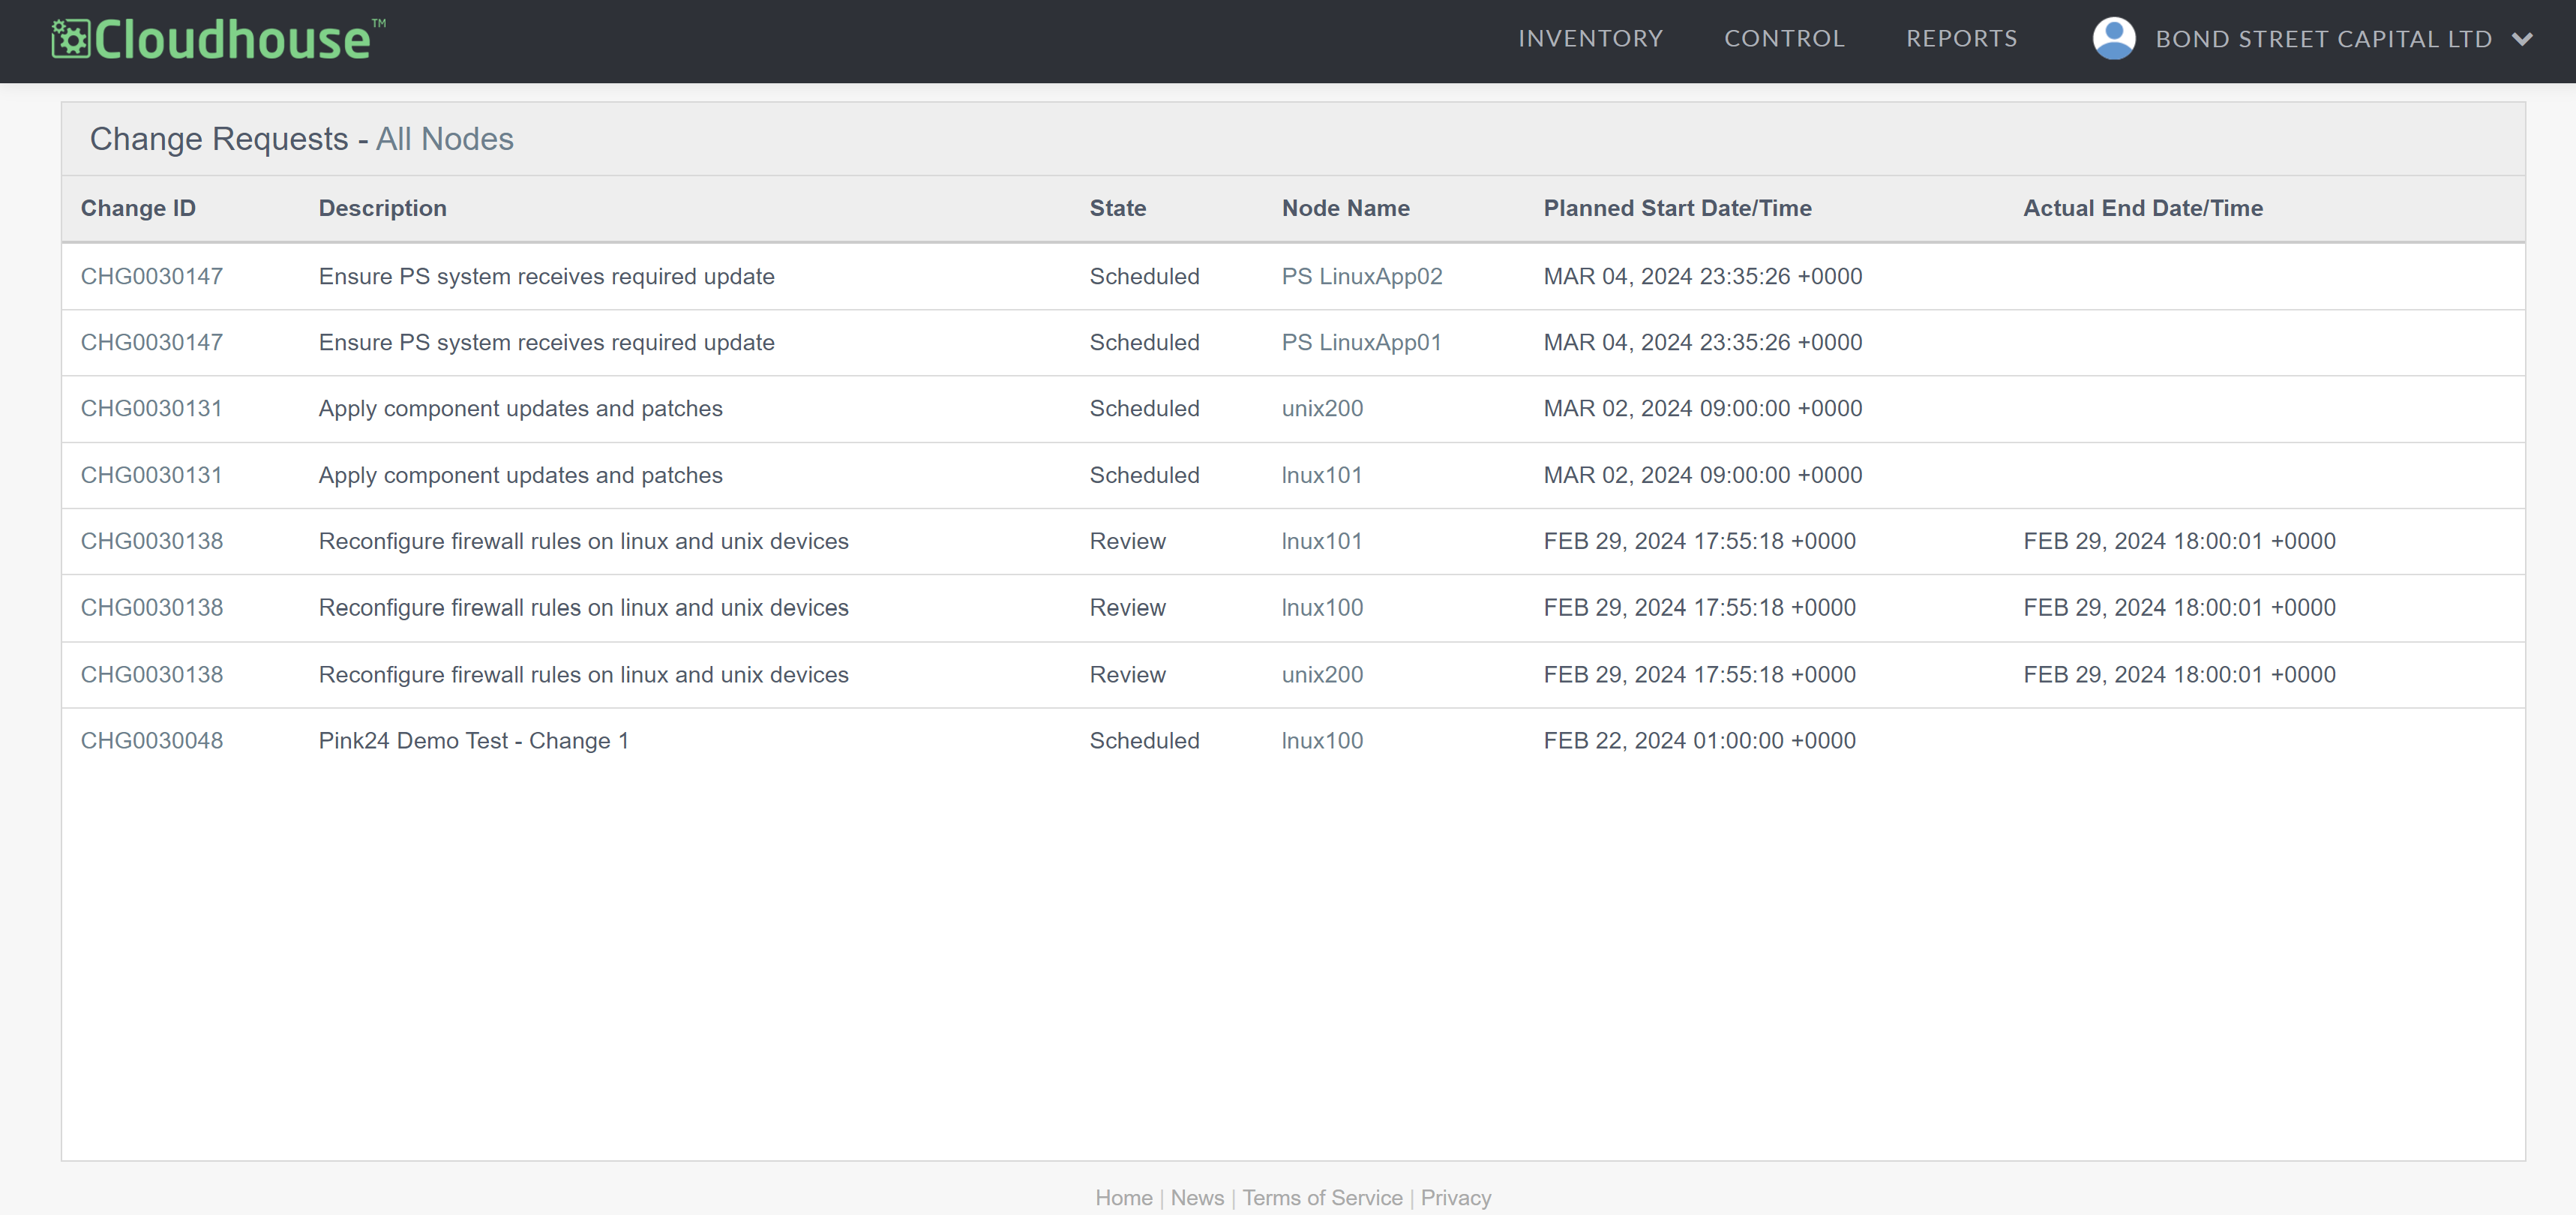The height and width of the screenshot is (1215, 2576).
Task: Select 'Pink24 Demo Test - Change 1' description
Action: click(473, 740)
